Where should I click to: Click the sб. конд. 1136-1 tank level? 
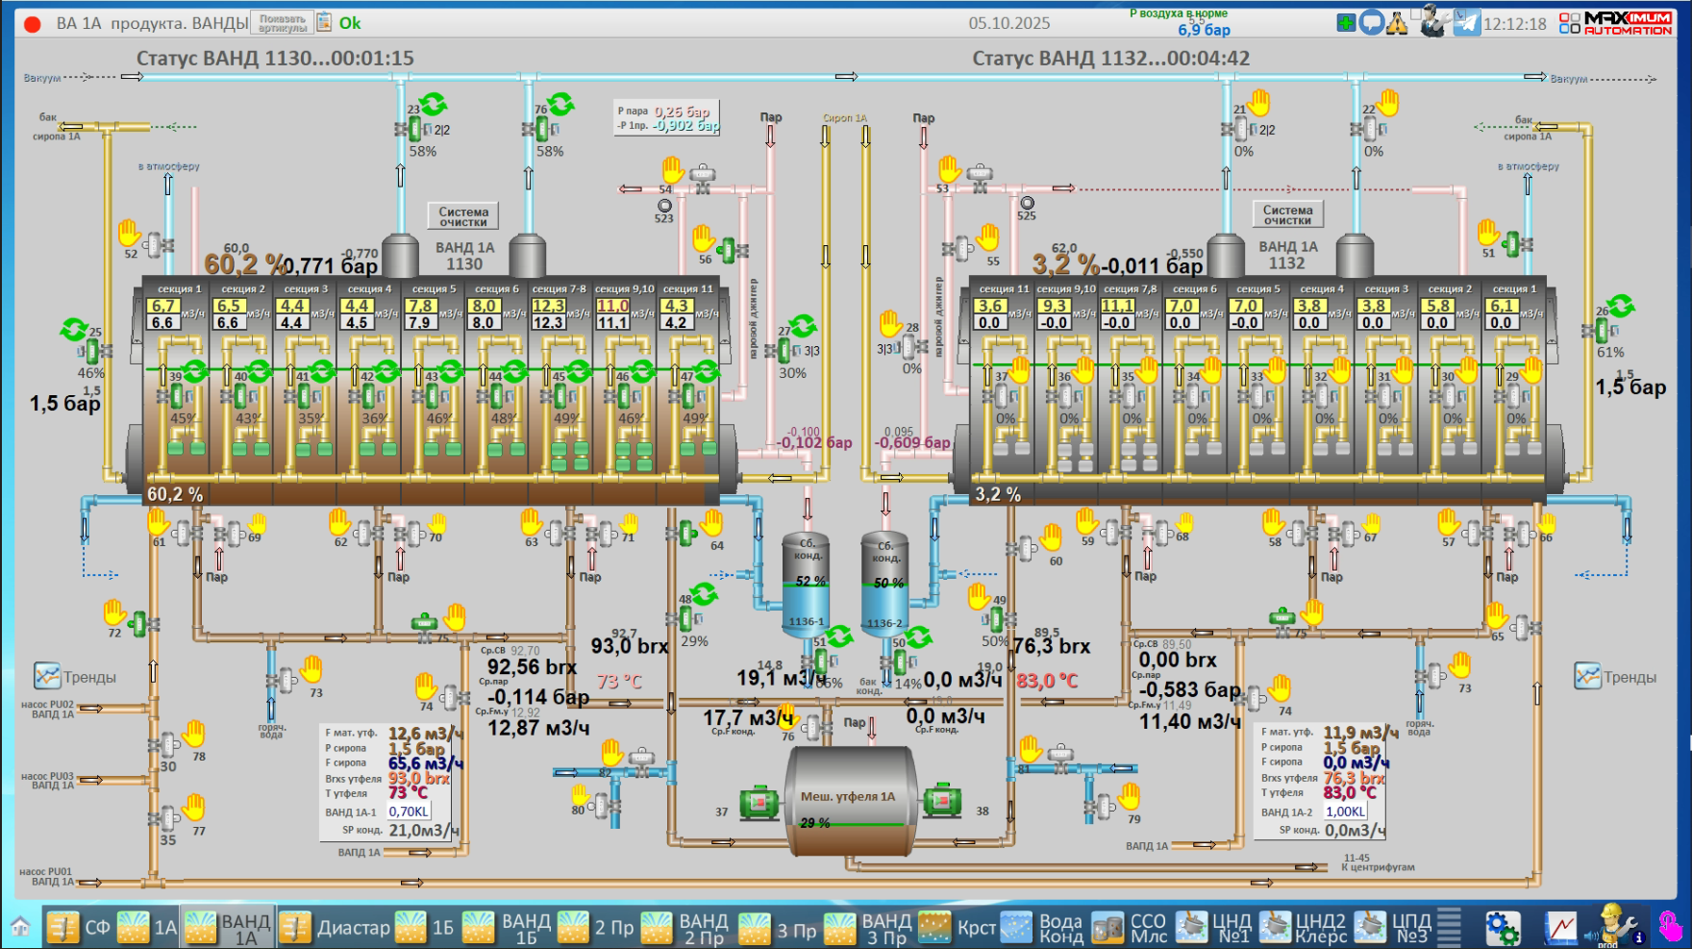click(807, 582)
